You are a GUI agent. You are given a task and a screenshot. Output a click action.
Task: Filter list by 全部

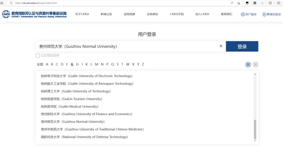coord(40,64)
